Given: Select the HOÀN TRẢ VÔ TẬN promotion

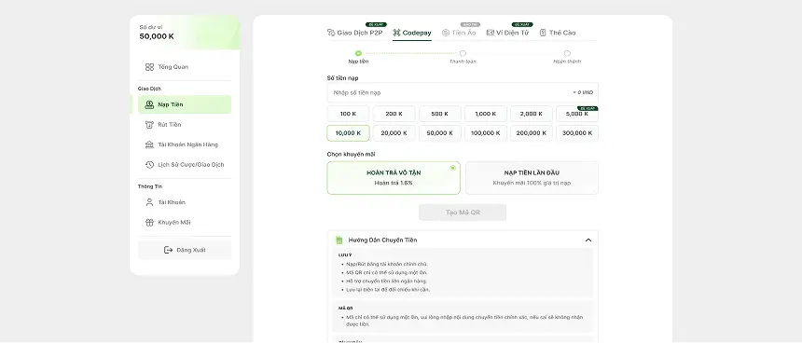Looking at the screenshot, I should tap(394, 178).
